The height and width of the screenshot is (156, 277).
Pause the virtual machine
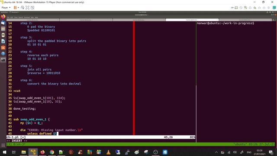[15, 8]
